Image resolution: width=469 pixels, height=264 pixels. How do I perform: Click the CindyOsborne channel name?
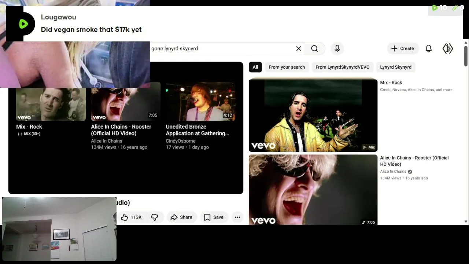click(181, 141)
